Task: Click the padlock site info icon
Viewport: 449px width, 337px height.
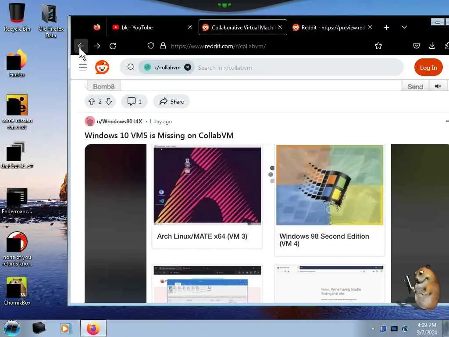Action: tap(163, 46)
